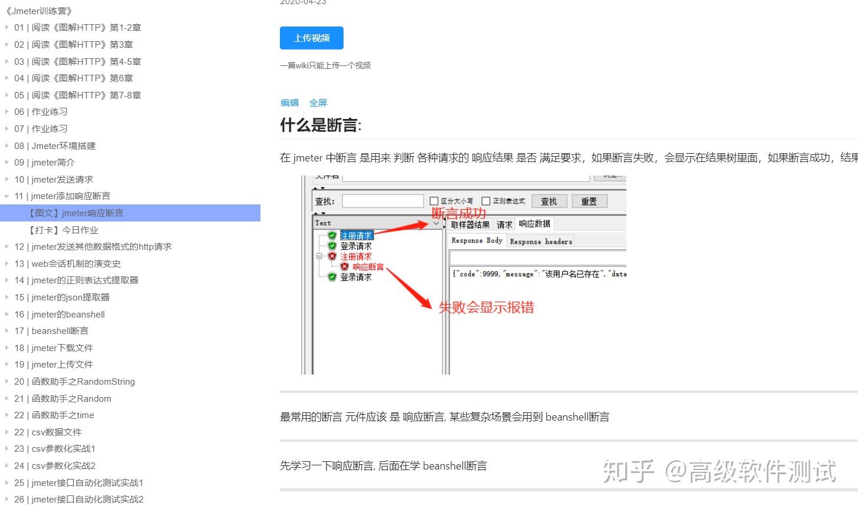858x506 pixels.
Task: Switch to the Response headers tab
Action: click(x=541, y=240)
